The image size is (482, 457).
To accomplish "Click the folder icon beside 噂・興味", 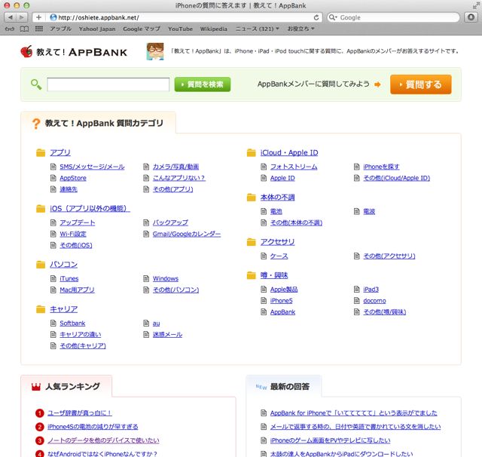I will [251, 275].
